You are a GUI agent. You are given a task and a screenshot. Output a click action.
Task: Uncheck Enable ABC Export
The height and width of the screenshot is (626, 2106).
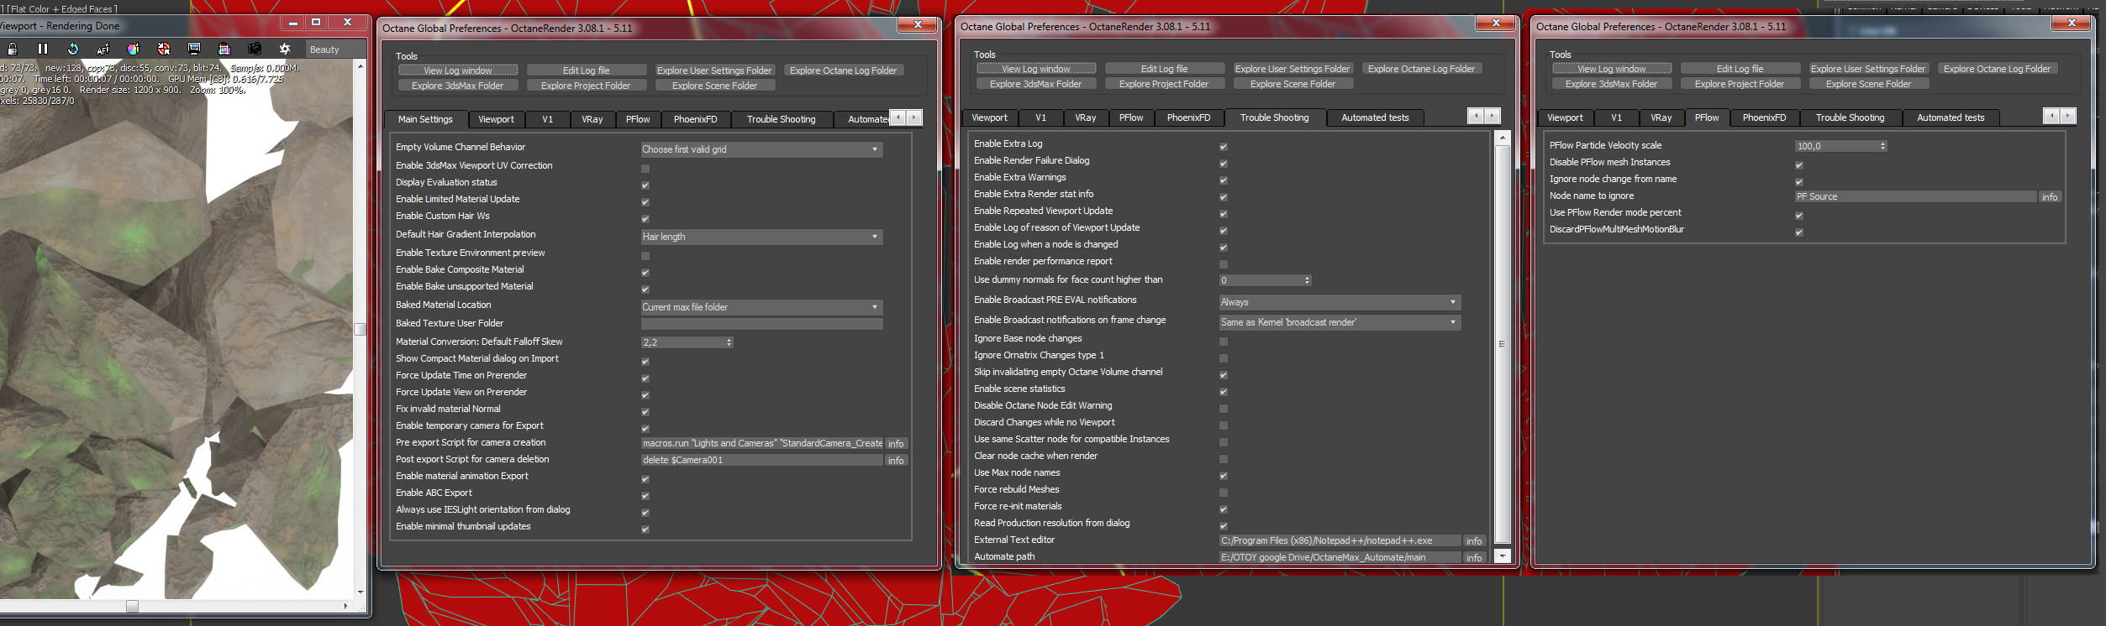(x=645, y=495)
